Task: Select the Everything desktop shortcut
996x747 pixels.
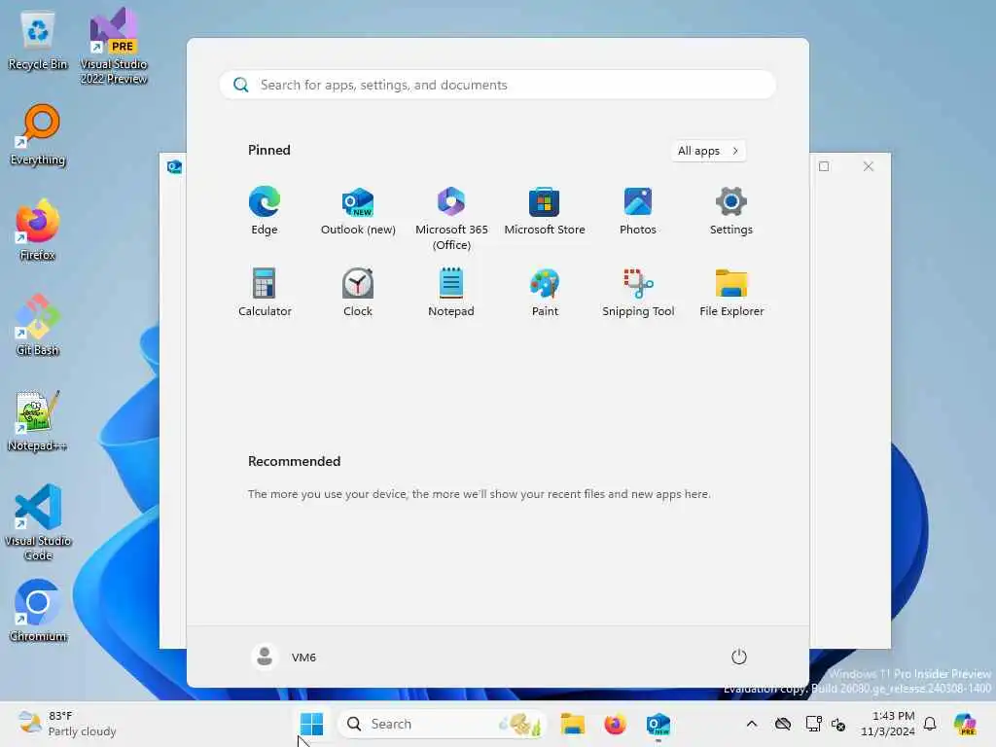Action: tap(38, 135)
